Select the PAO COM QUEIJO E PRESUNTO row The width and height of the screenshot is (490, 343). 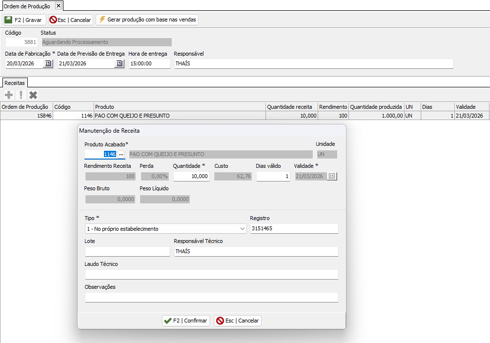[x=180, y=116]
